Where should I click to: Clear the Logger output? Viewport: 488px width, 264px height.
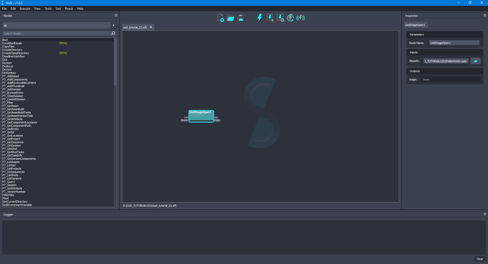point(480,259)
